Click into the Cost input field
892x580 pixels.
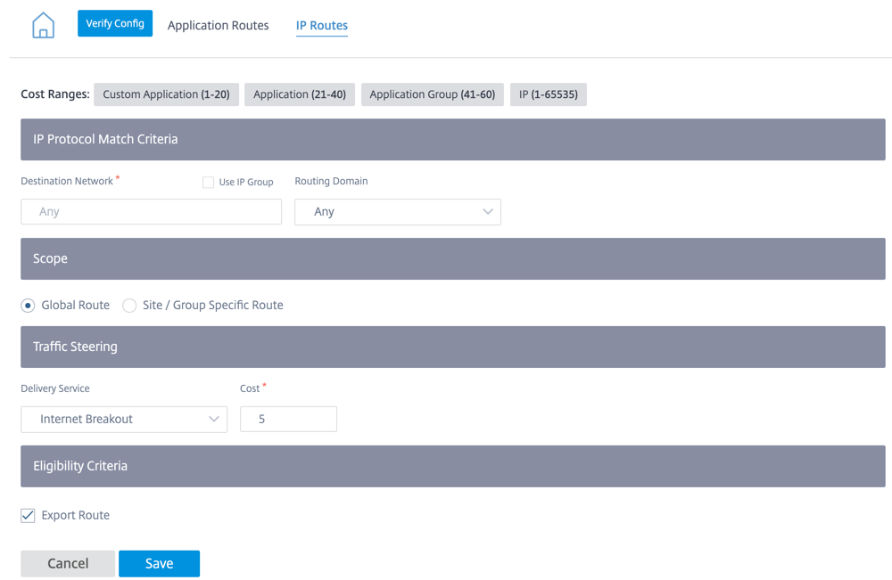(288, 420)
